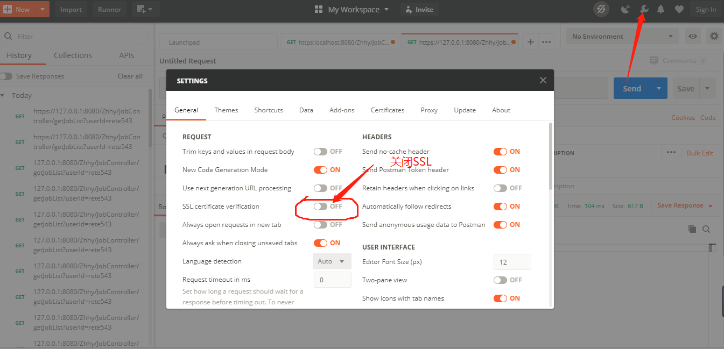Click the Request timeout in ms field
Image resolution: width=724 pixels, height=349 pixels.
tap(333, 280)
